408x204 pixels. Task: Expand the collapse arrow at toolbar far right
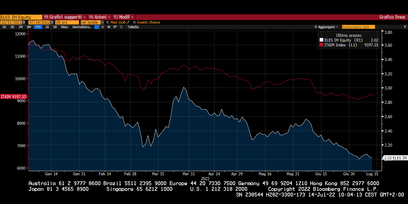[405, 27]
